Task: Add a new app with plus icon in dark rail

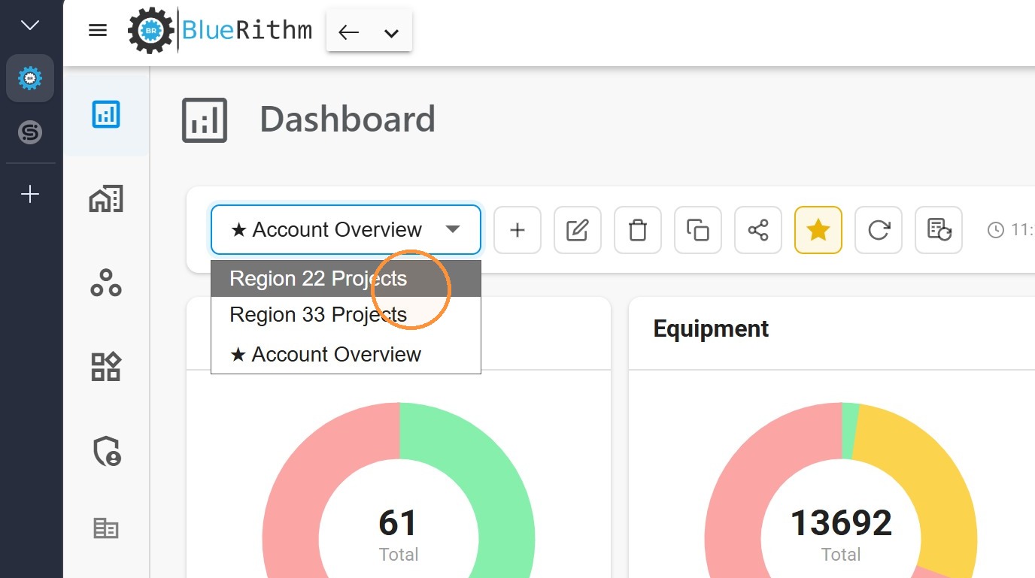Action: (30, 195)
